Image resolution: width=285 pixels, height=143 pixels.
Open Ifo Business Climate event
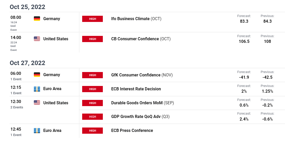pos(136,19)
